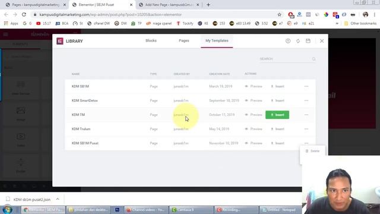
Task: Click the Windows Start button
Action: (x=7, y=209)
